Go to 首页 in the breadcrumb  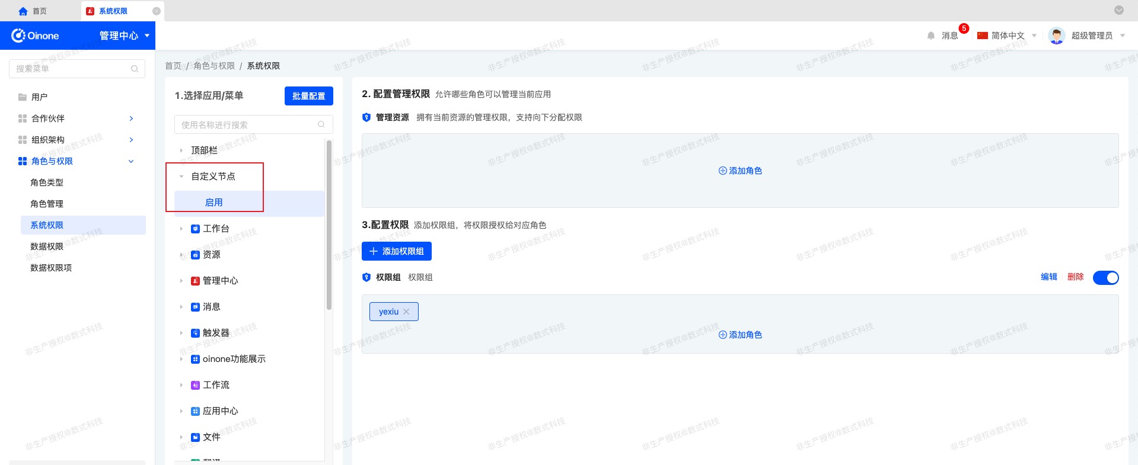click(173, 66)
